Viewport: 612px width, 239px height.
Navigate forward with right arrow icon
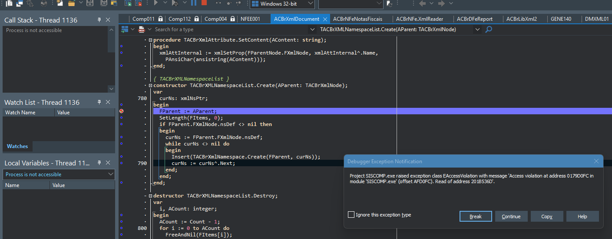coord(441,3)
